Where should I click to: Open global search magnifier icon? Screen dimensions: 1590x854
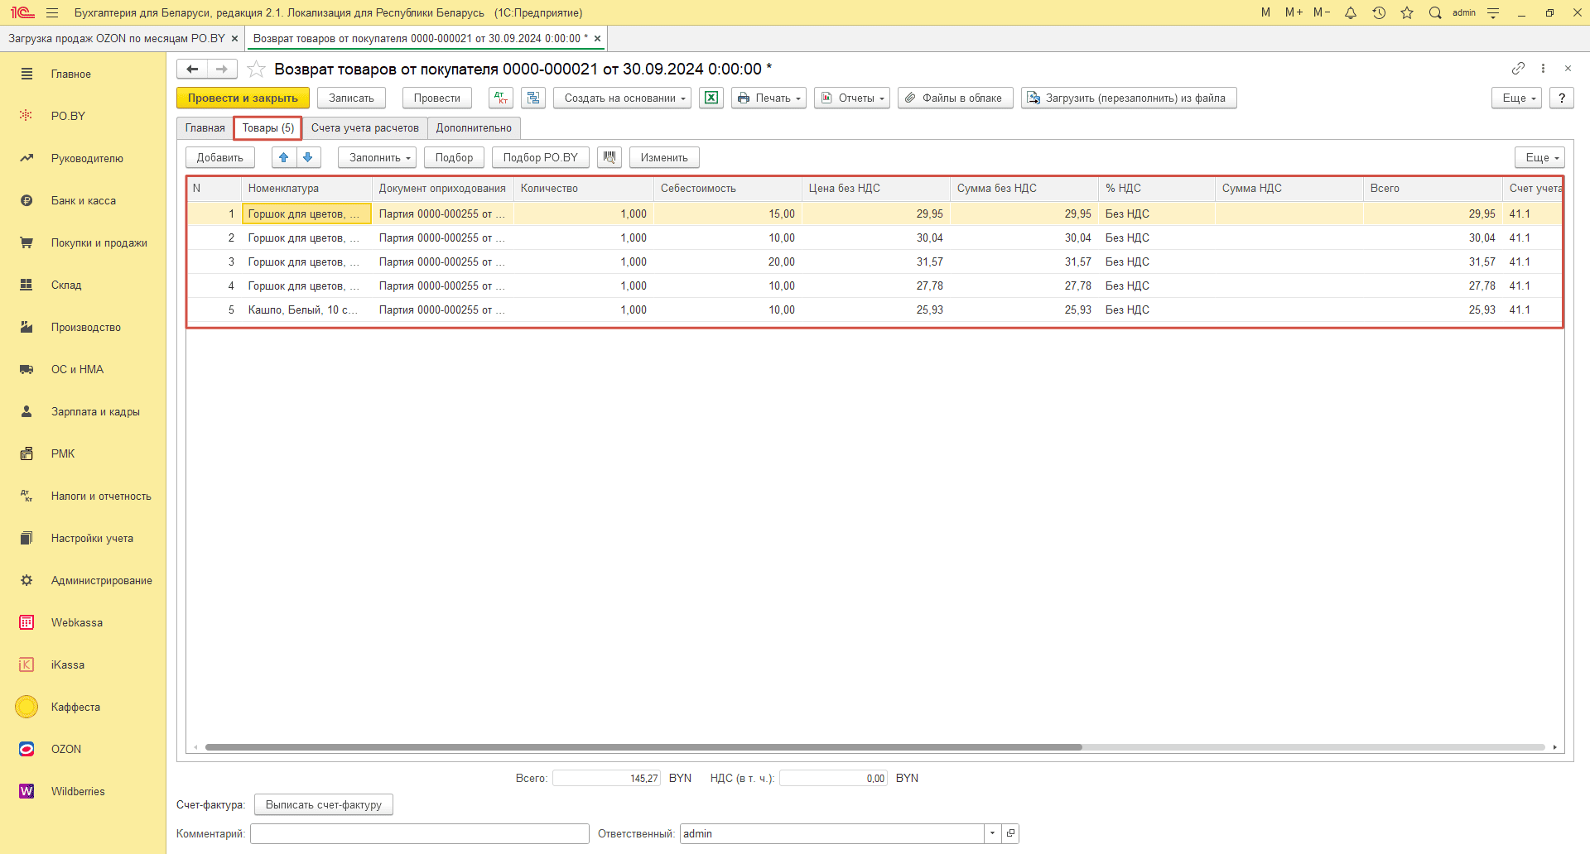point(1435,12)
